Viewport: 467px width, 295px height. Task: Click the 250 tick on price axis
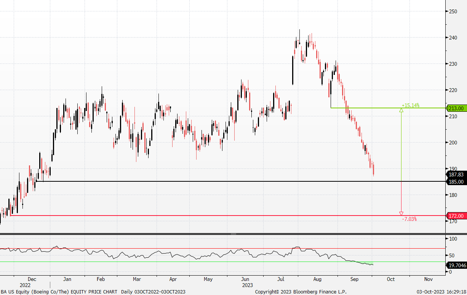(452, 11)
